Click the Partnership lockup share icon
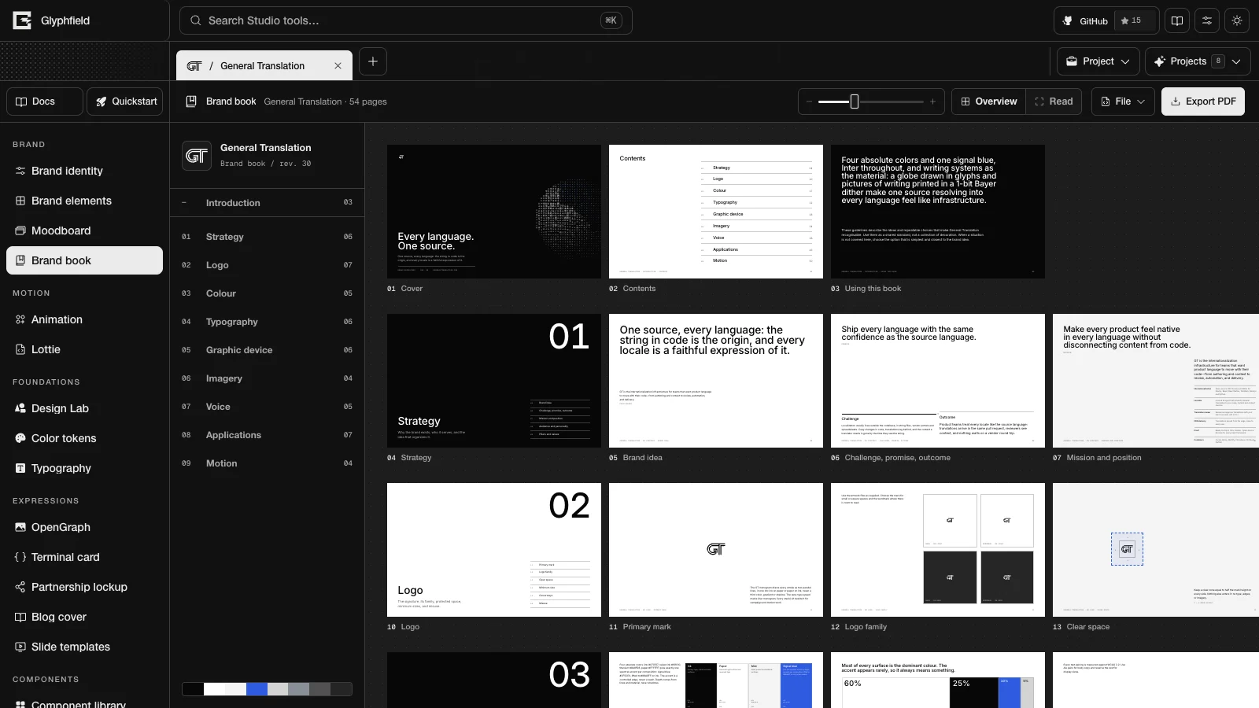The height and width of the screenshot is (708, 1259). [x=20, y=587]
